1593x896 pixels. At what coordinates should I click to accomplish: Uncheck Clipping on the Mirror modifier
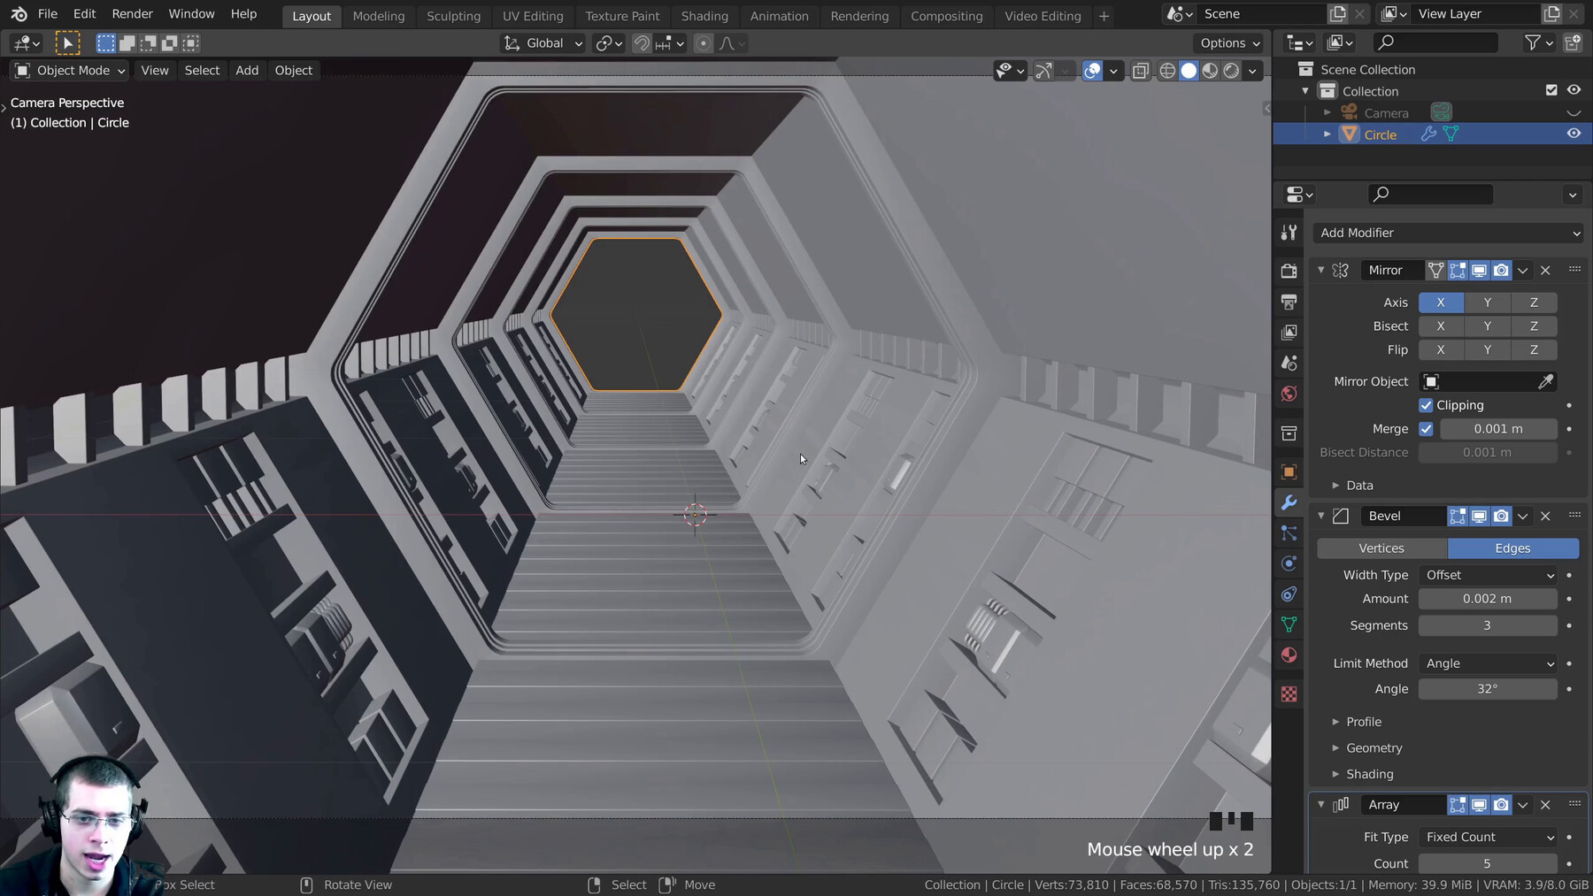1426,405
